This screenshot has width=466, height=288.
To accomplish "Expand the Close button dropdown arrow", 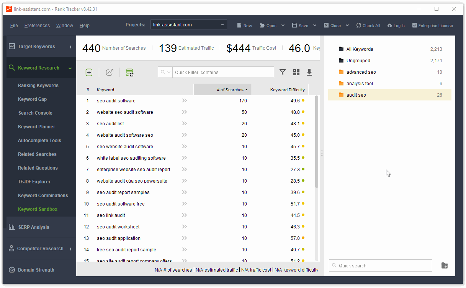I will click(347, 25).
